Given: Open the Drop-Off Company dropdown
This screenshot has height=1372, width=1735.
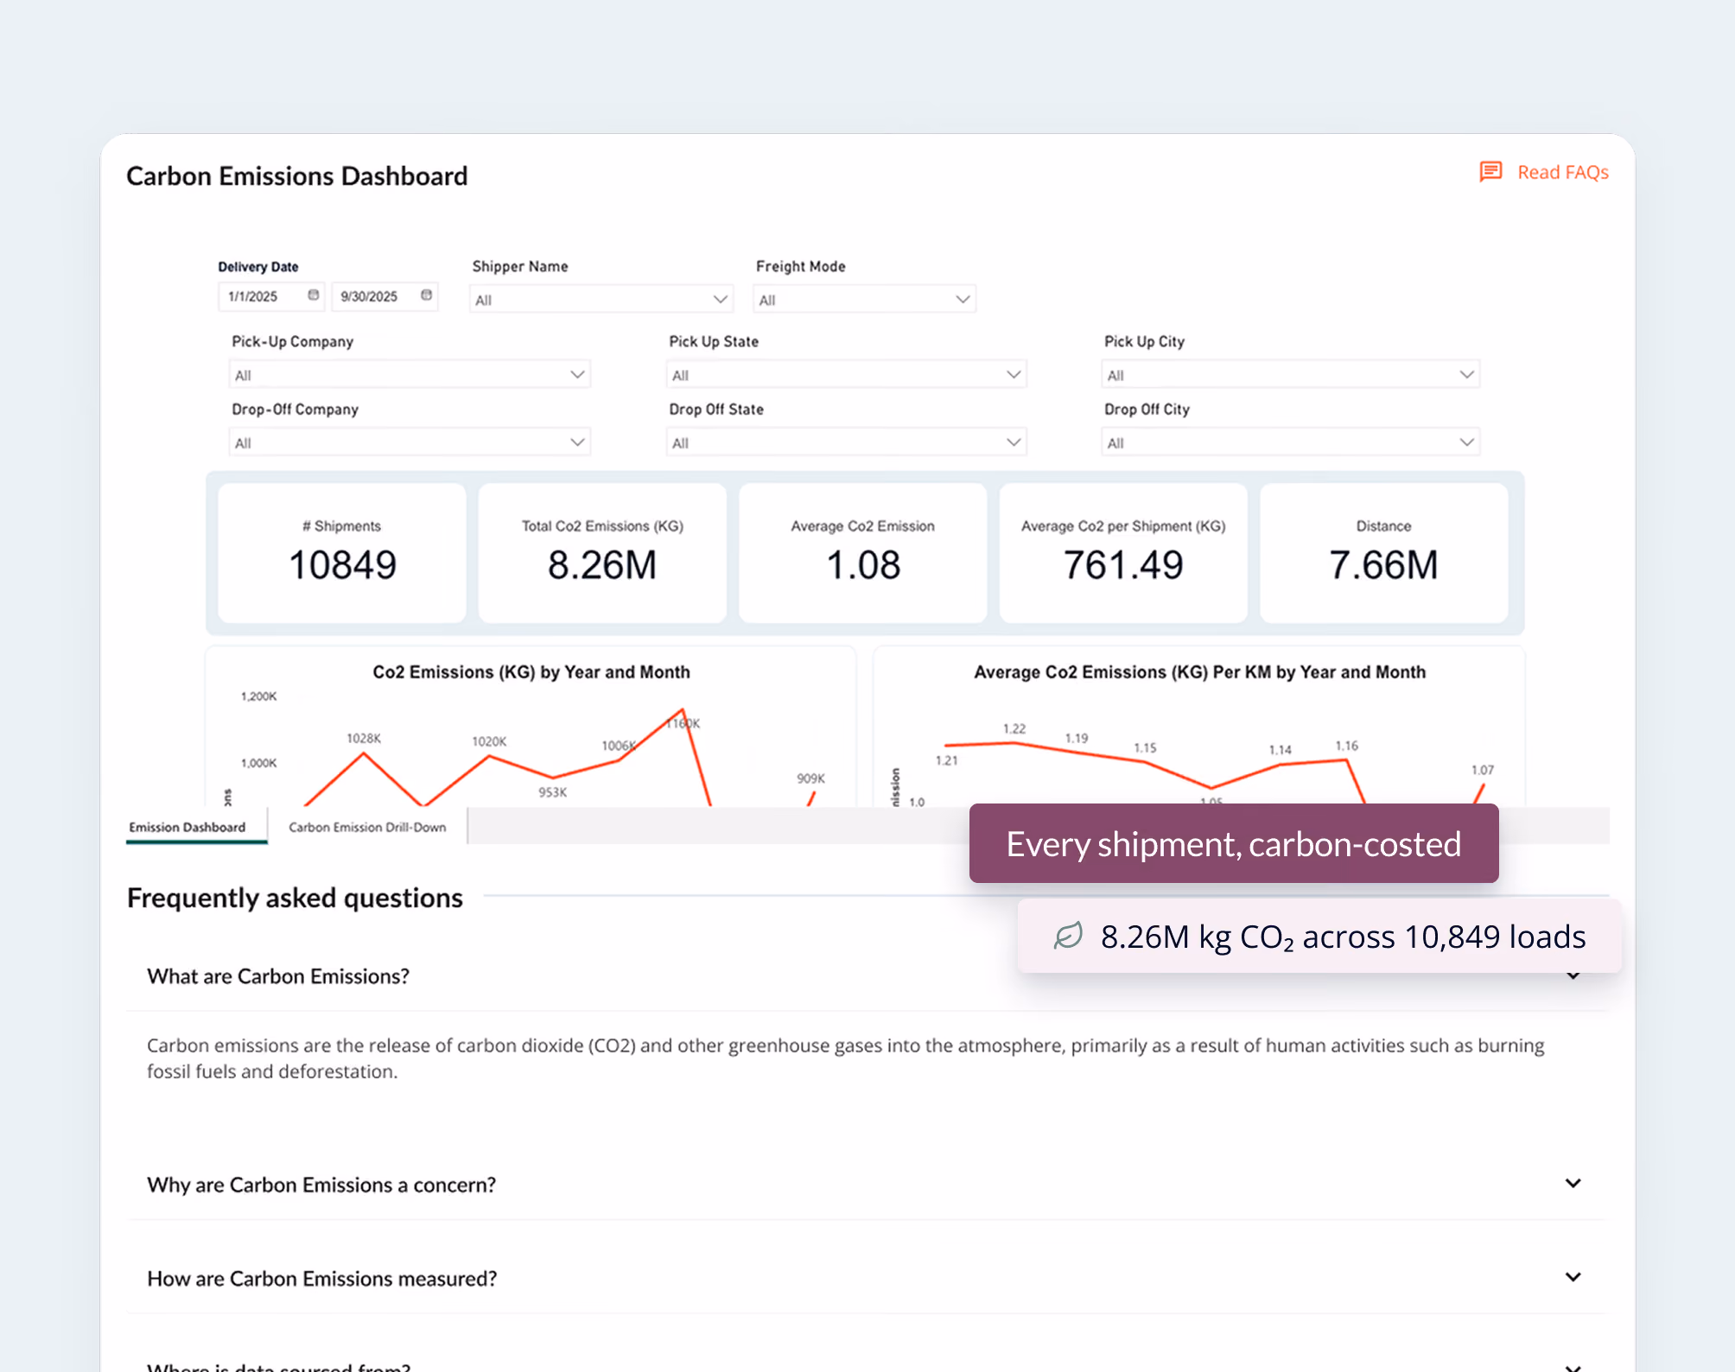Looking at the screenshot, I should [x=410, y=442].
